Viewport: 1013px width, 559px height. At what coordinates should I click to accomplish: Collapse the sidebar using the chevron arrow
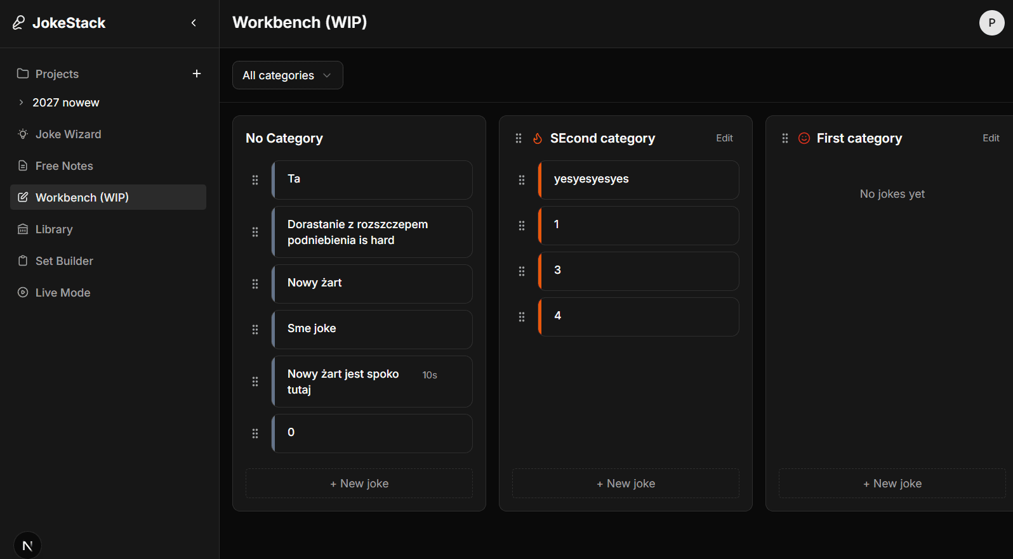tap(194, 23)
